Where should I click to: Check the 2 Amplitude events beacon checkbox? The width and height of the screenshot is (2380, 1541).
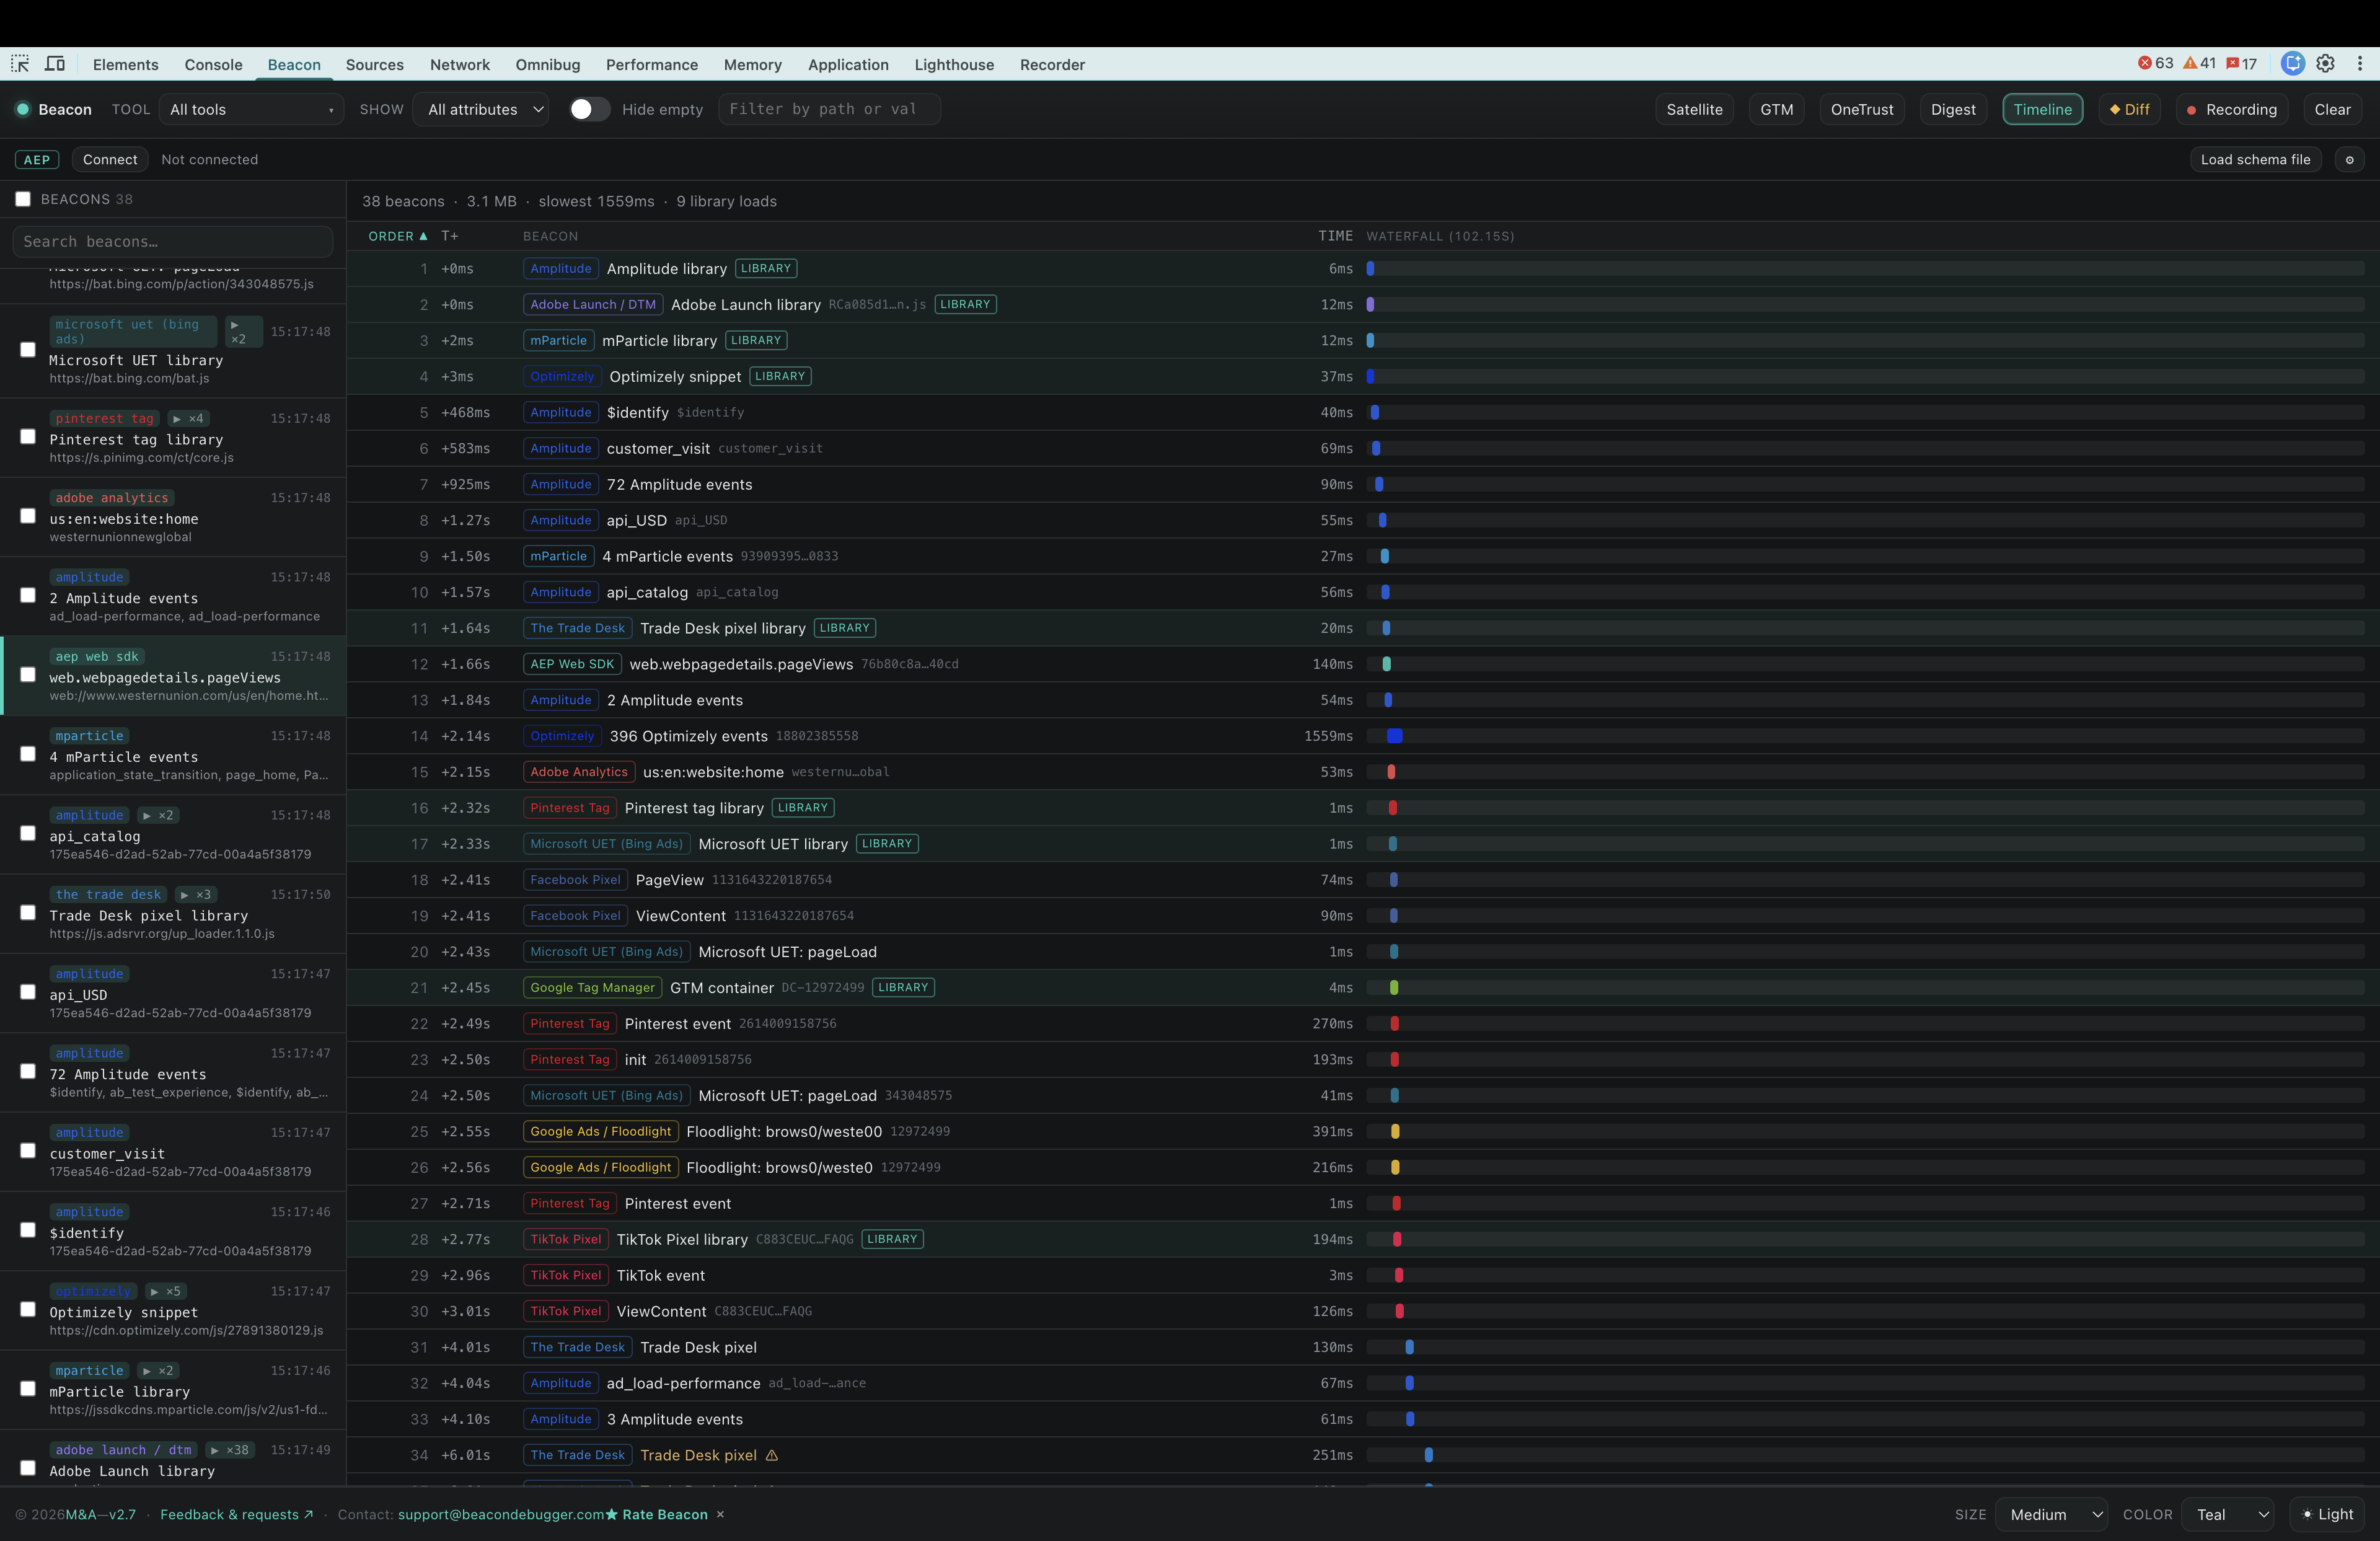coord(28,596)
